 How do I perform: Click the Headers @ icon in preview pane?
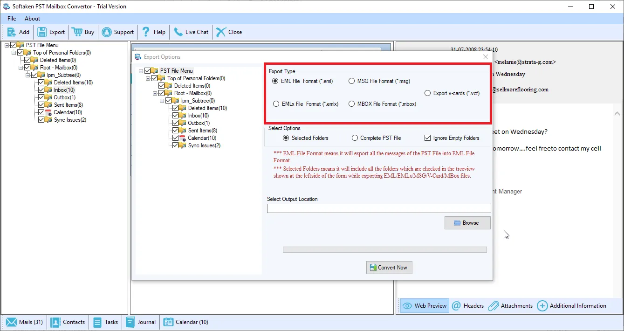click(x=456, y=306)
